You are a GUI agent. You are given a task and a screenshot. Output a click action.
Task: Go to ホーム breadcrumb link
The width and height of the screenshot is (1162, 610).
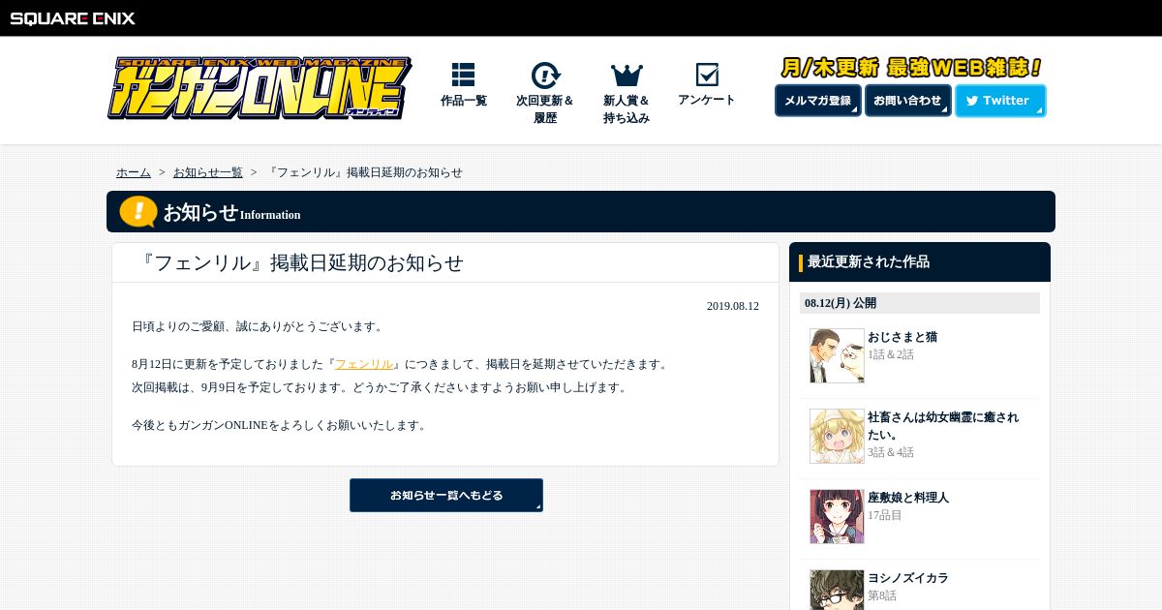(134, 172)
